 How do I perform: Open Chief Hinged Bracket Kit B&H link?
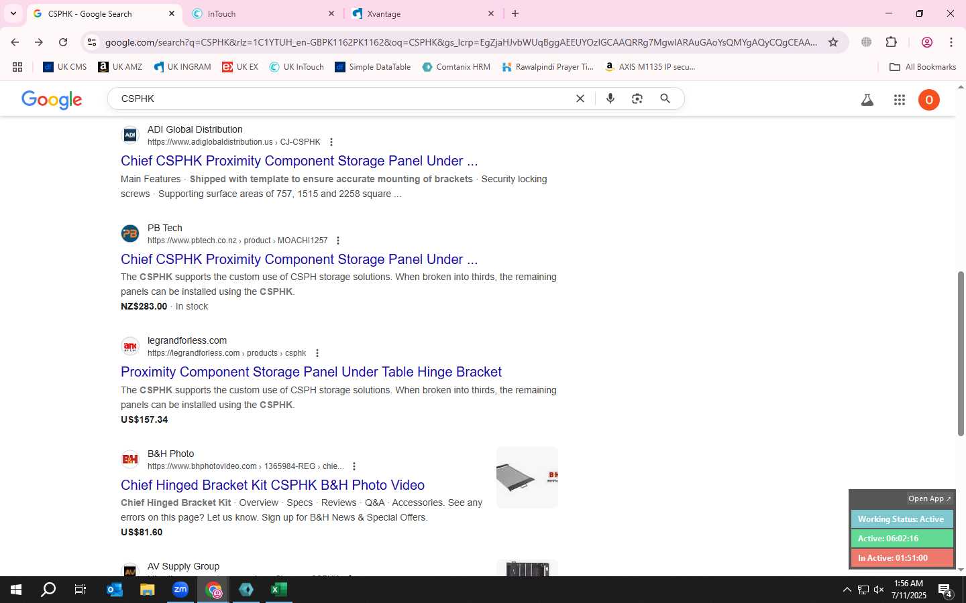[x=272, y=485]
